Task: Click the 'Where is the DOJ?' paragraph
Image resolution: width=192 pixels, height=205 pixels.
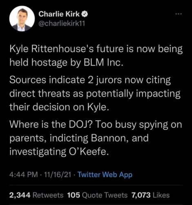Action: pos(96,138)
